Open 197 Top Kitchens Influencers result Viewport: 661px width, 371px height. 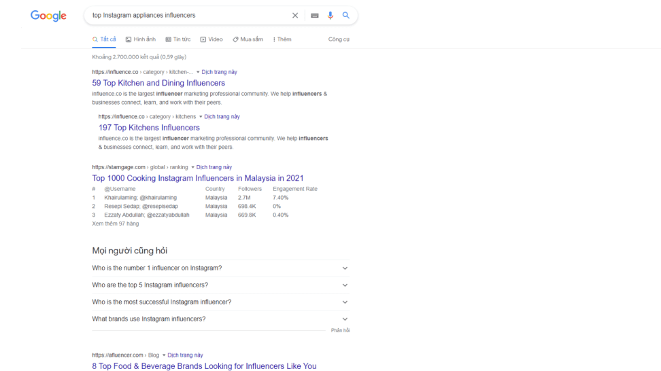[x=149, y=128]
